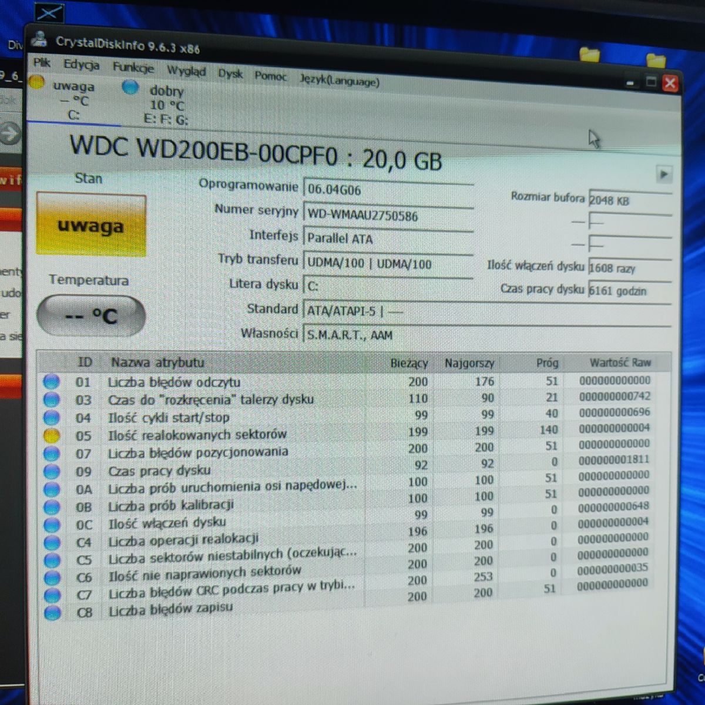Click the Własności field S.M.A.R.T., AAM
This screenshot has width=705, height=705.
pos(486,335)
